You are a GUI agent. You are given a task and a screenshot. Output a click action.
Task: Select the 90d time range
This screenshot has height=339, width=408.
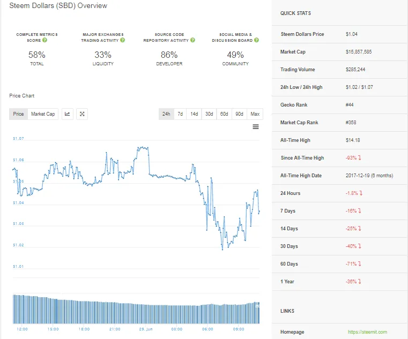(240, 114)
